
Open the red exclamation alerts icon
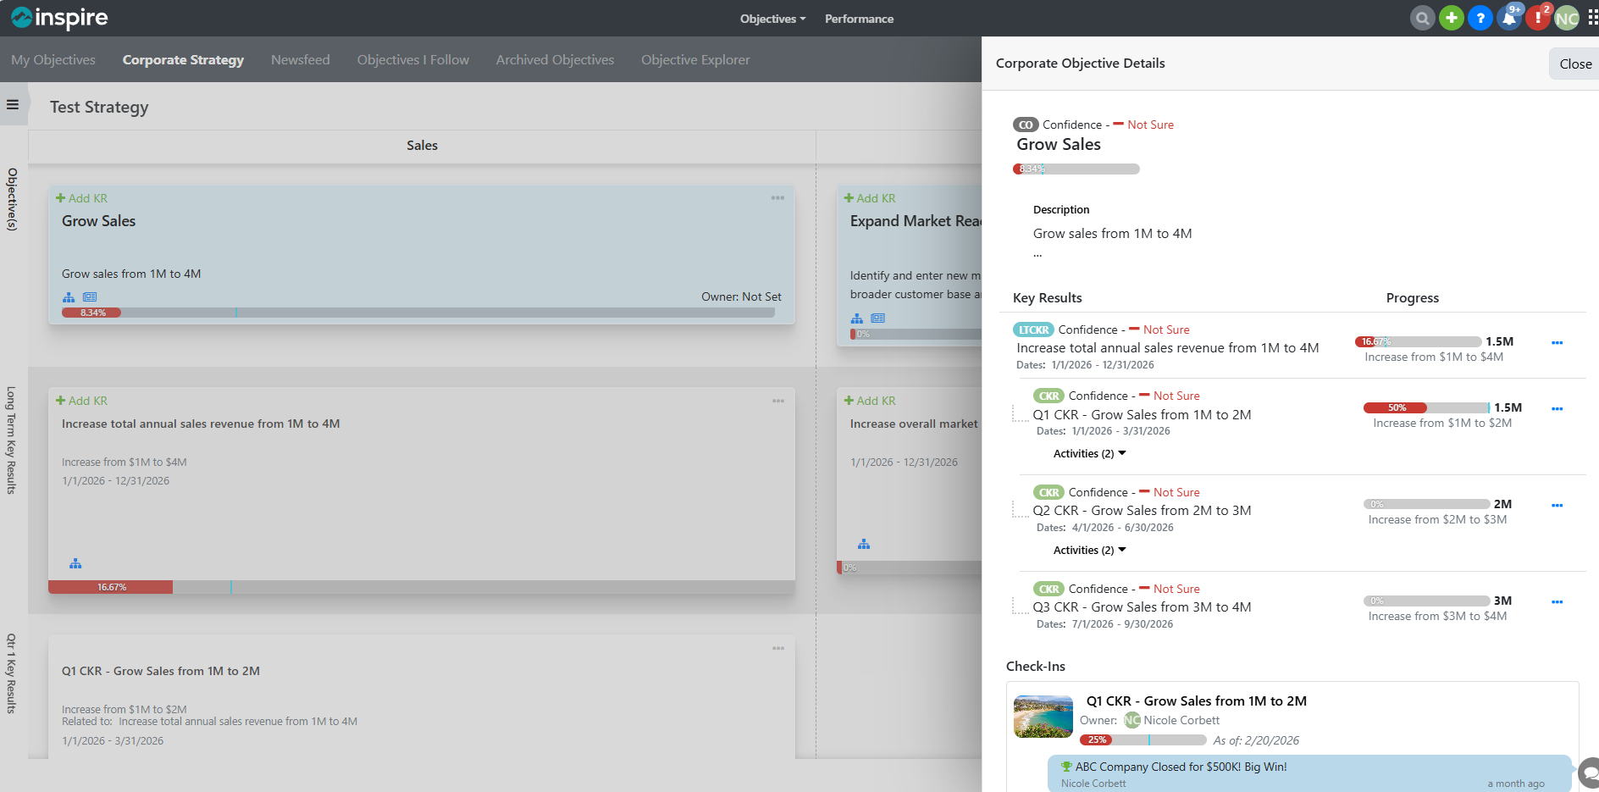pyautogui.click(x=1537, y=18)
